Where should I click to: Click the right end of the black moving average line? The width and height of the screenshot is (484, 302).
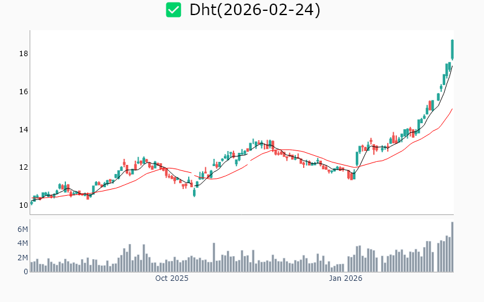(x=452, y=66)
